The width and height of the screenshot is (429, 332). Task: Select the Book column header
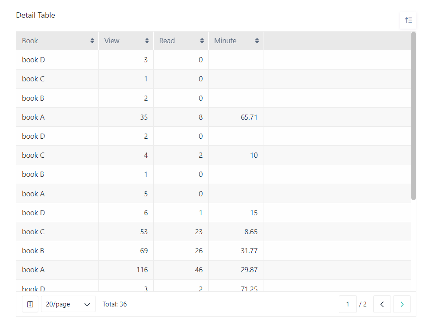pos(30,40)
